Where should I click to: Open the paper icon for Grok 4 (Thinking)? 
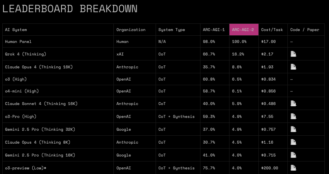coord(293,54)
